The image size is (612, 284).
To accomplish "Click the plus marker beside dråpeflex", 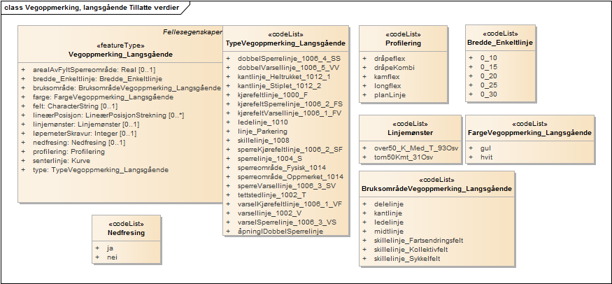I will tap(364, 58).
